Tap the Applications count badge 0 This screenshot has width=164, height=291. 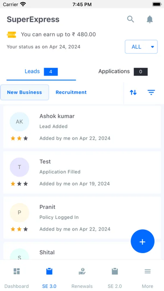pos(141,72)
